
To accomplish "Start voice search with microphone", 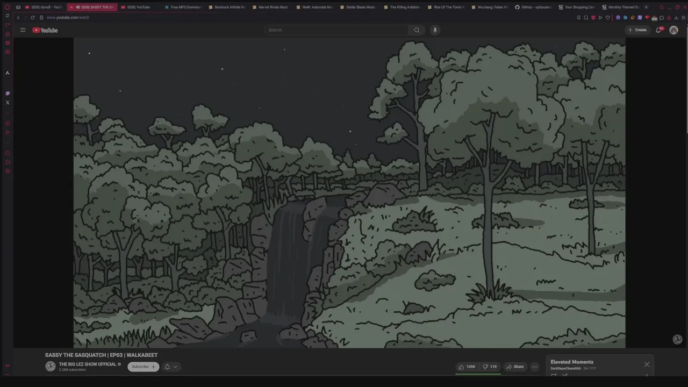I will pyautogui.click(x=435, y=30).
